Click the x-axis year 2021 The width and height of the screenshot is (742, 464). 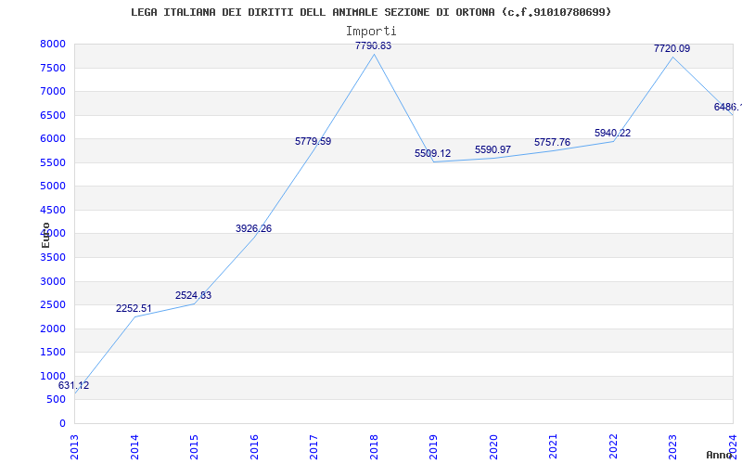(x=553, y=447)
